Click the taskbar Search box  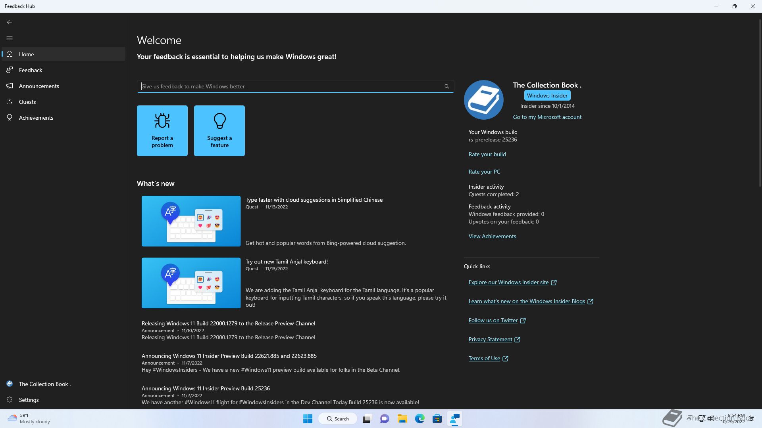(338, 419)
